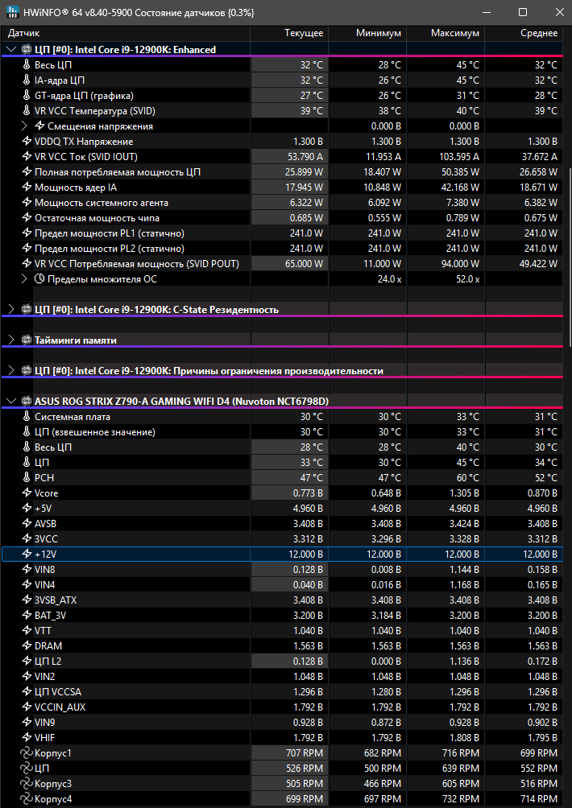Click the 65.000 W current value
The width and height of the screenshot is (572, 808).
click(x=304, y=264)
